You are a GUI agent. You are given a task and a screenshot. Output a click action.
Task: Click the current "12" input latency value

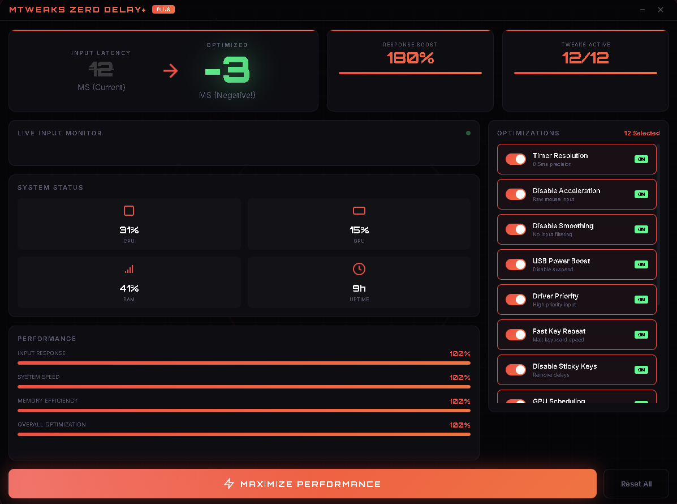click(x=101, y=69)
